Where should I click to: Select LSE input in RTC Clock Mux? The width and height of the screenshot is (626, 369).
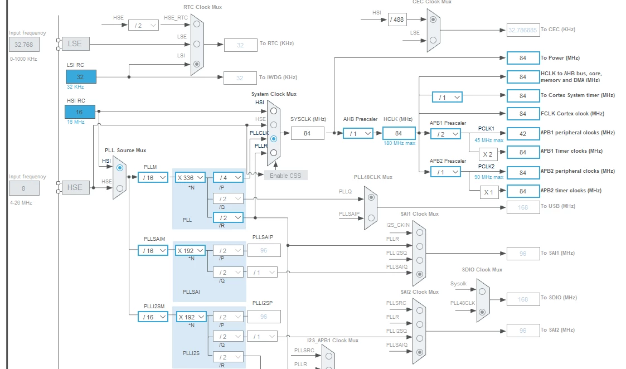[x=197, y=44]
